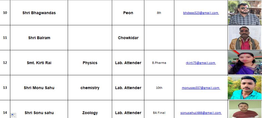Click the "Chowkidar" designation cell
Screen dimensions: 262x118
coord(128,38)
